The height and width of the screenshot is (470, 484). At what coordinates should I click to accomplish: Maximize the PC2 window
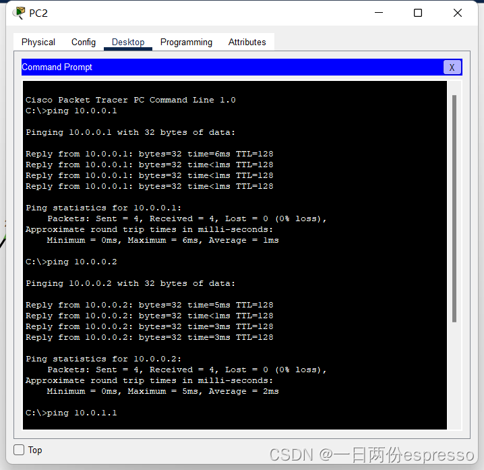[418, 13]
